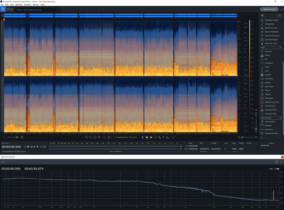Toggle the time-frequency selection tool
284x210 pixels.
[x=147, y=137]
